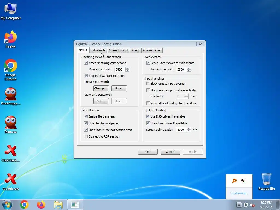The height and width of the screenshot is (210, 280).
Task: Switch to the Access Control tab
Action: [x=118, y=50]
